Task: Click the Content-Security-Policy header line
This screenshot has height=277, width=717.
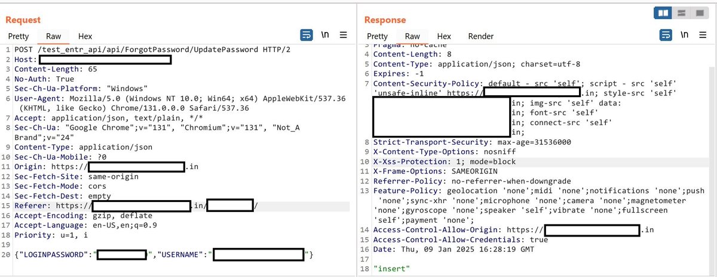Action: pos(525,108)
